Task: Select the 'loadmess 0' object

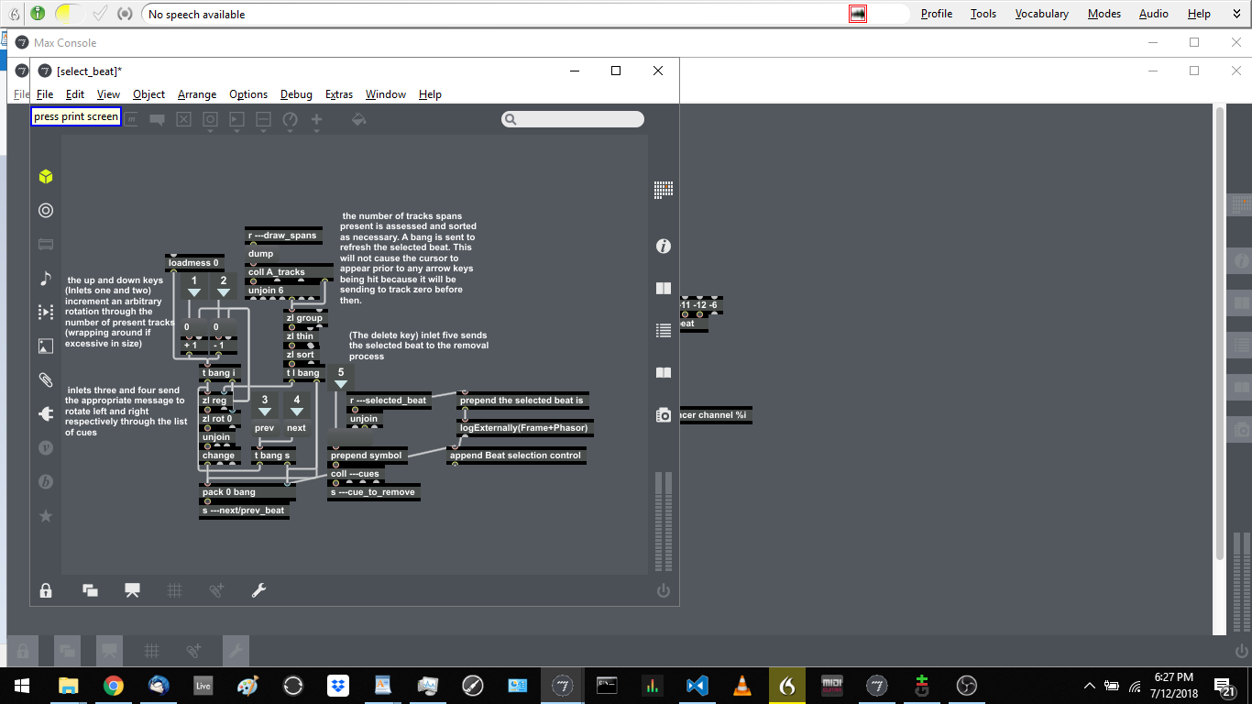Action: point(194,263)
